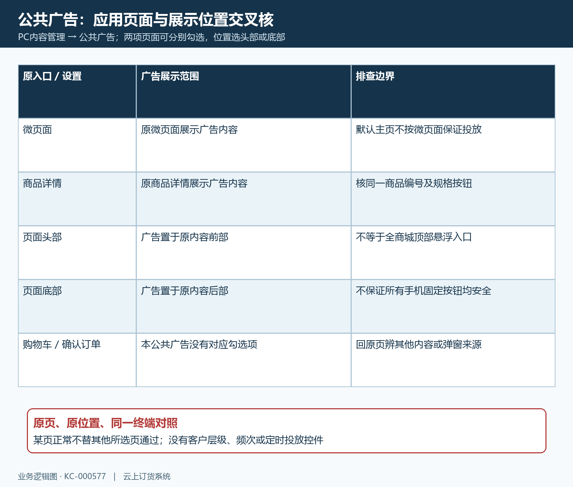Click the cell 本公共广告没有对应勾选项

244,360
